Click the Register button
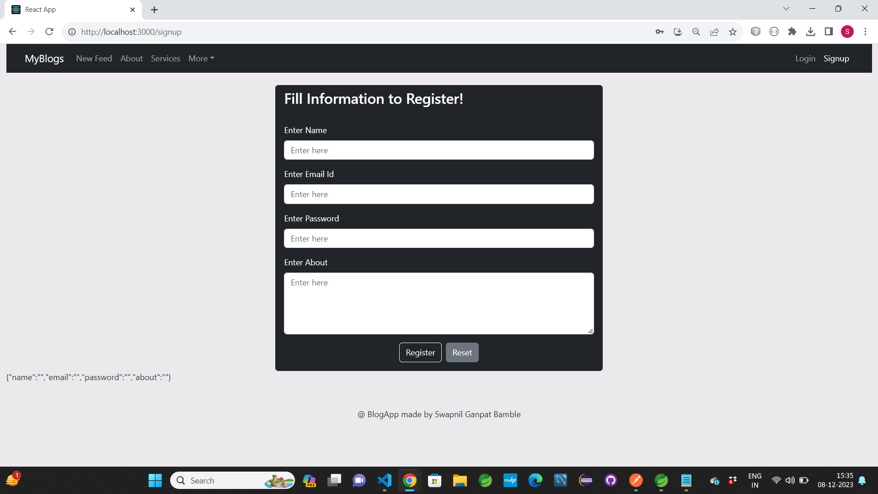The height and width of the screenshot is (494, 878). click(420, 352)
